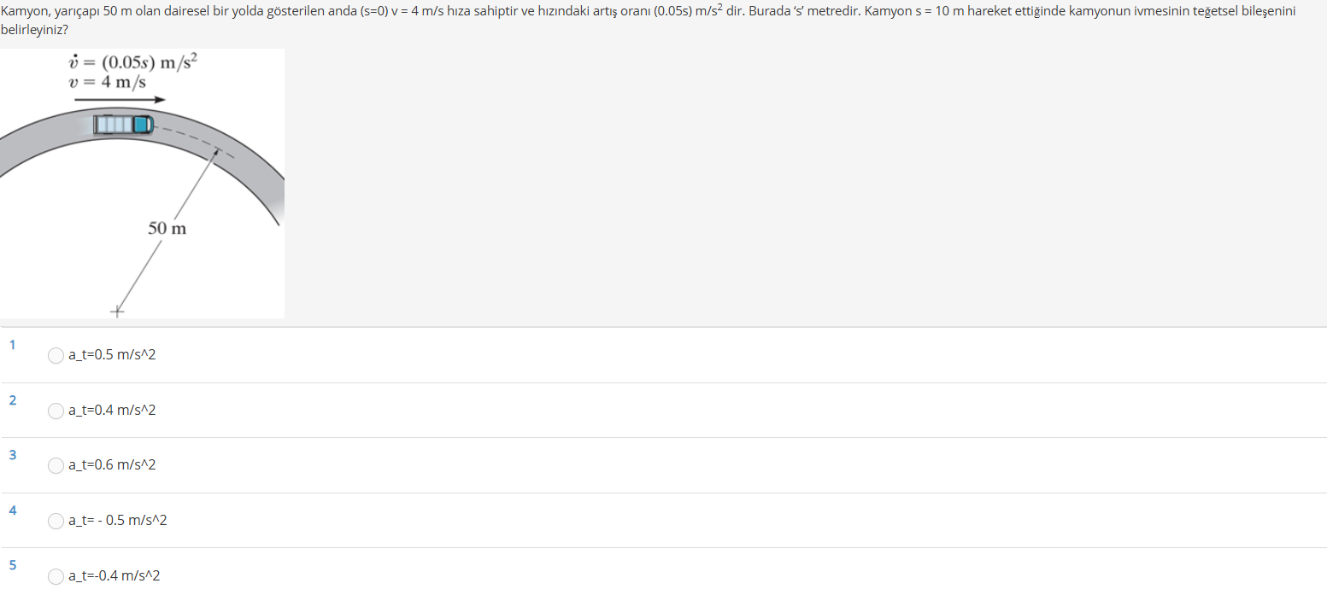Click option number 1 label
Screen dimensions: 1327x595
[13, 345]
